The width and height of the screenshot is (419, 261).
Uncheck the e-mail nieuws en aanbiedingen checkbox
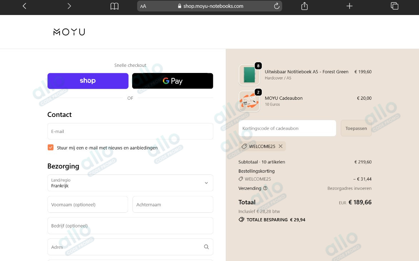50,147
